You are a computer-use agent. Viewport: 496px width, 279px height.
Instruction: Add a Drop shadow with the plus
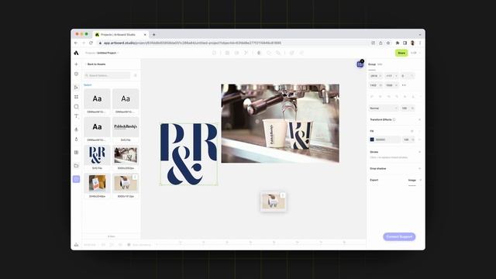click(420, 169)
